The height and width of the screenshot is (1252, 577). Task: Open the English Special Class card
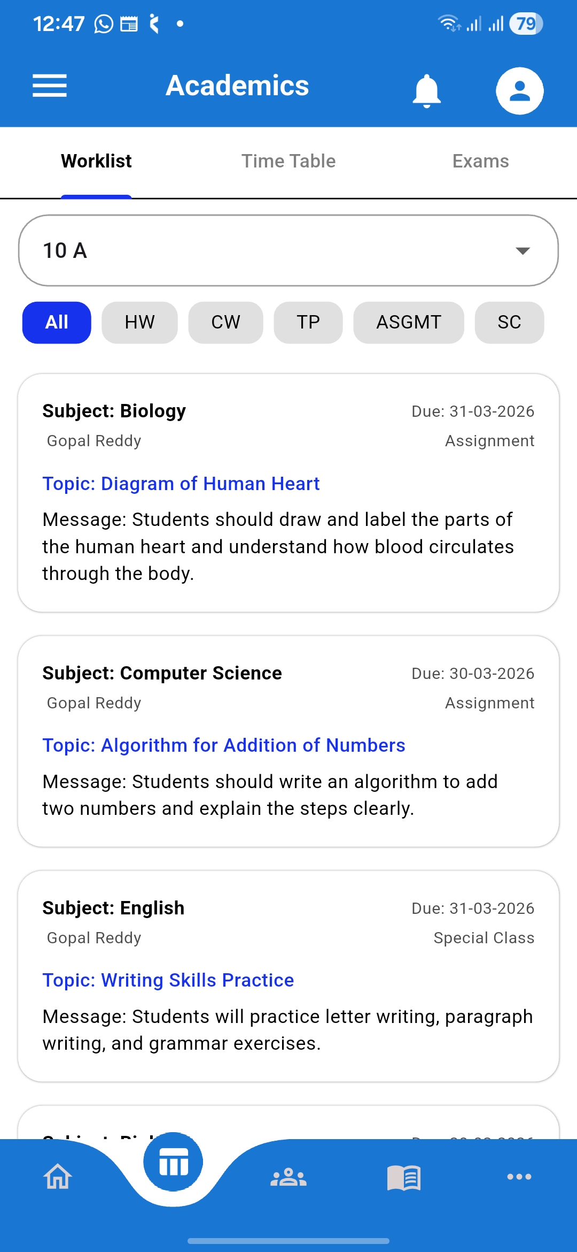(x=288, y=976)
